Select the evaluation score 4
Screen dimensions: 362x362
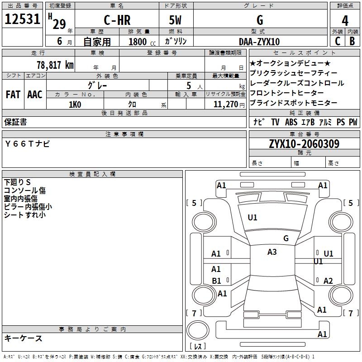[x=345, y=21]
